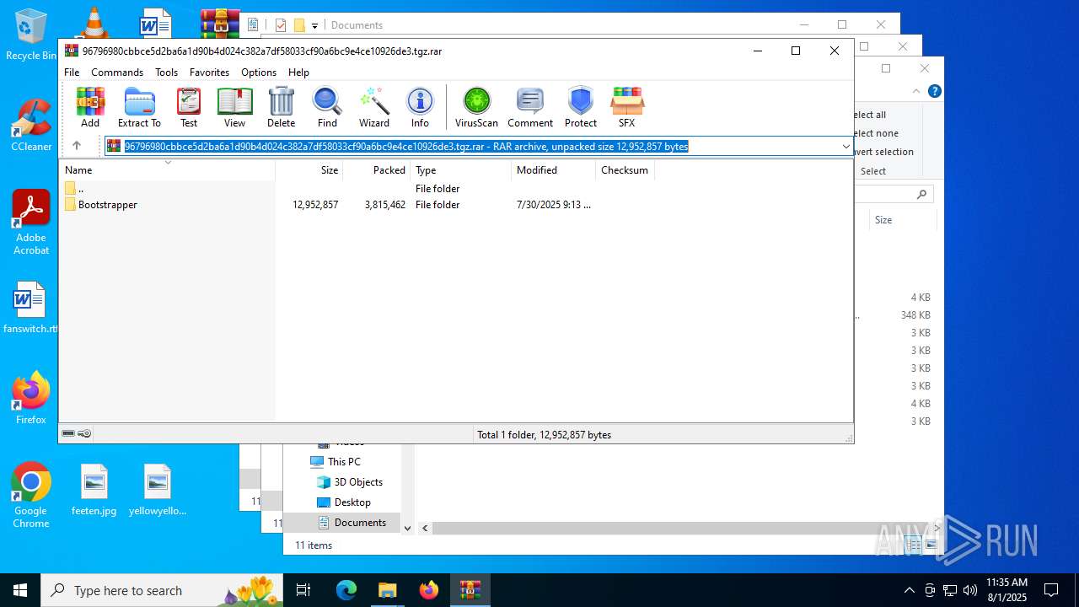Image resolution: width=1079 pixels, height=607 pixels.
Task: Run Test on the archive
Action: tap(189, 107)
